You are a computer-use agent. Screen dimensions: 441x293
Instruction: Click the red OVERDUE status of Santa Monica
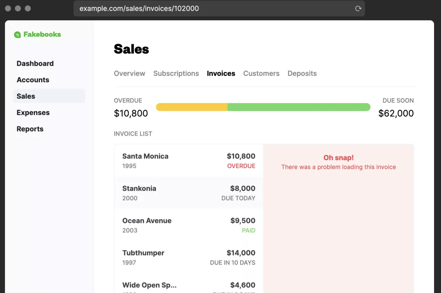pyautogui.click(x=241, y=166)
